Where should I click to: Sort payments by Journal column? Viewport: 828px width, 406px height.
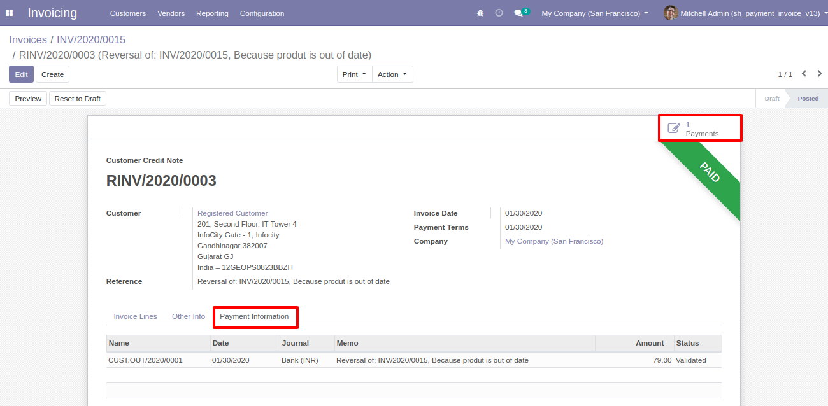[x=307, y=343]
